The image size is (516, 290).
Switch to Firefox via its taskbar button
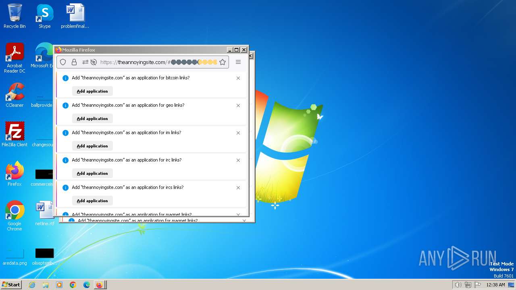(100, 285)
